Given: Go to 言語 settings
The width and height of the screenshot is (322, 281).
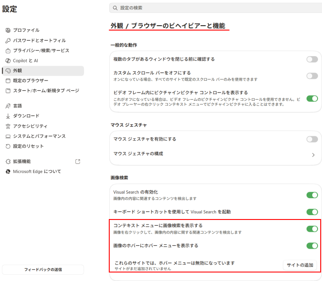Looking at the screenshot, I should [x=43, y=106].
